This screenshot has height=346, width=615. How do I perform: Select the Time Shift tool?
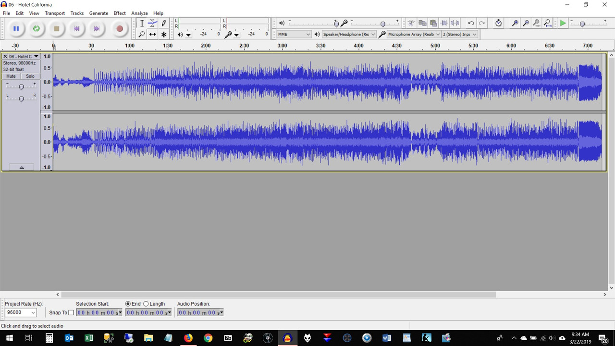[153, 34]
